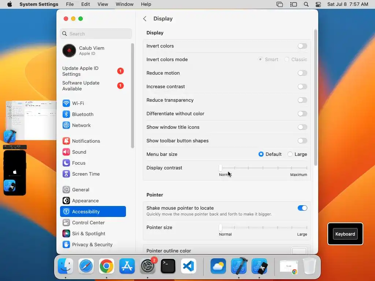This screenshot has width=375, height=281.
Task: Select Siri & Spotlight icon
Action: (x=66, y=234)
